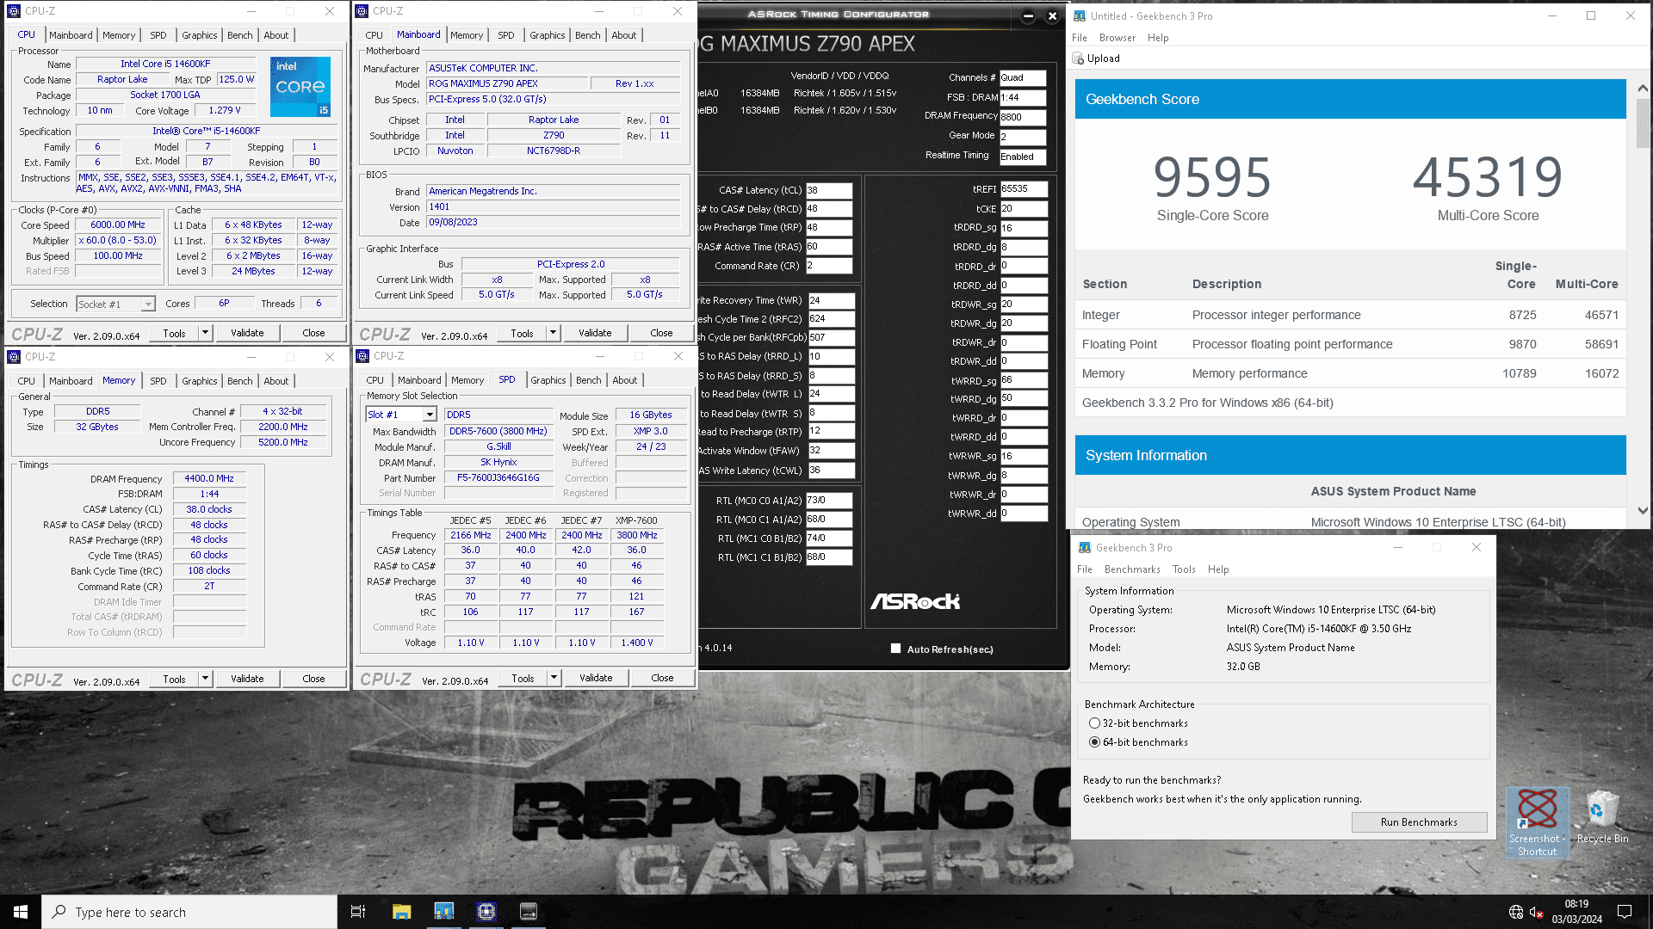Close the ASRock Timing Configurator window

click(1052, 15)
